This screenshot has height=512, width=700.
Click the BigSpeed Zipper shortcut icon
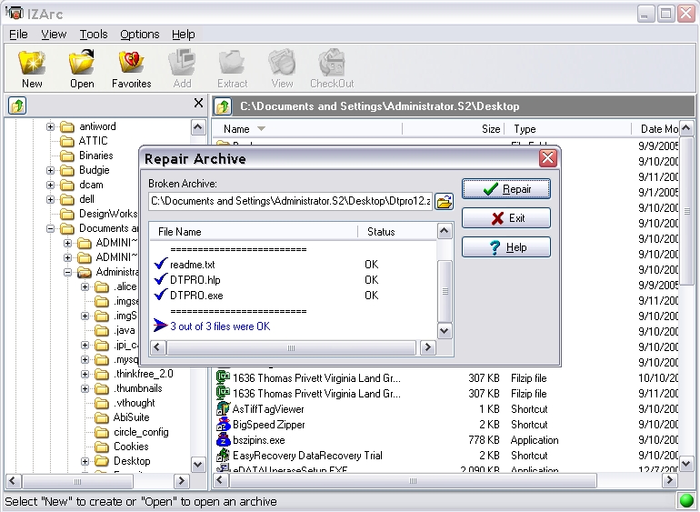pos(223,425)
